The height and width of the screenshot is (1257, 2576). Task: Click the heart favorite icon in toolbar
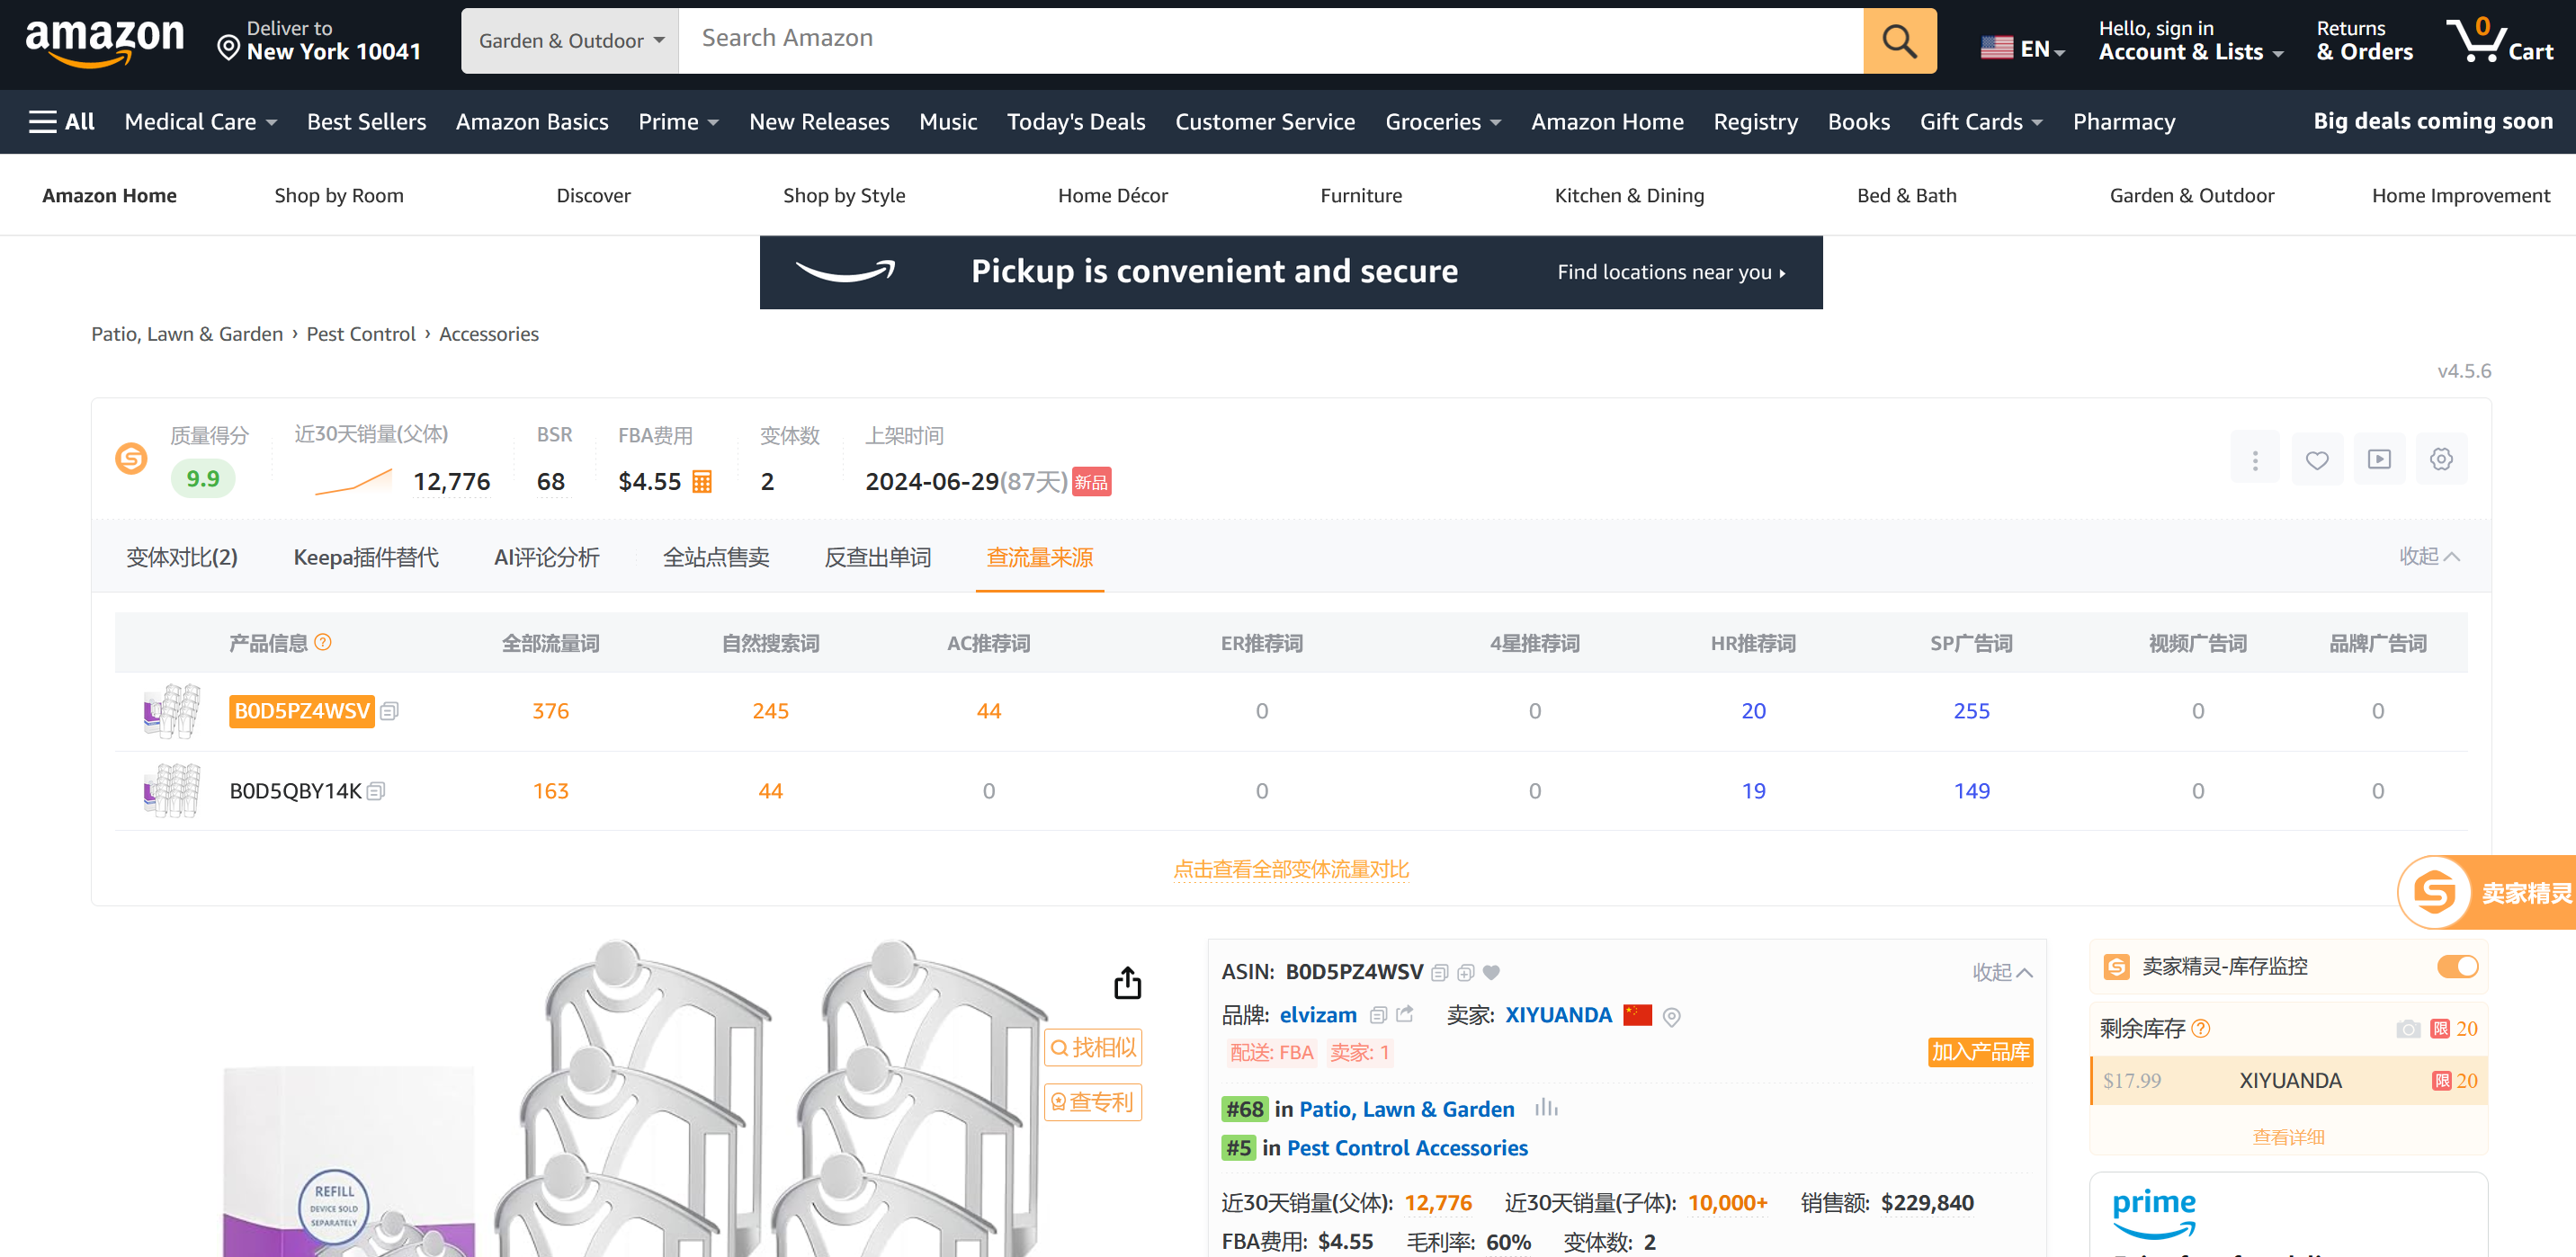[2316, 460]
